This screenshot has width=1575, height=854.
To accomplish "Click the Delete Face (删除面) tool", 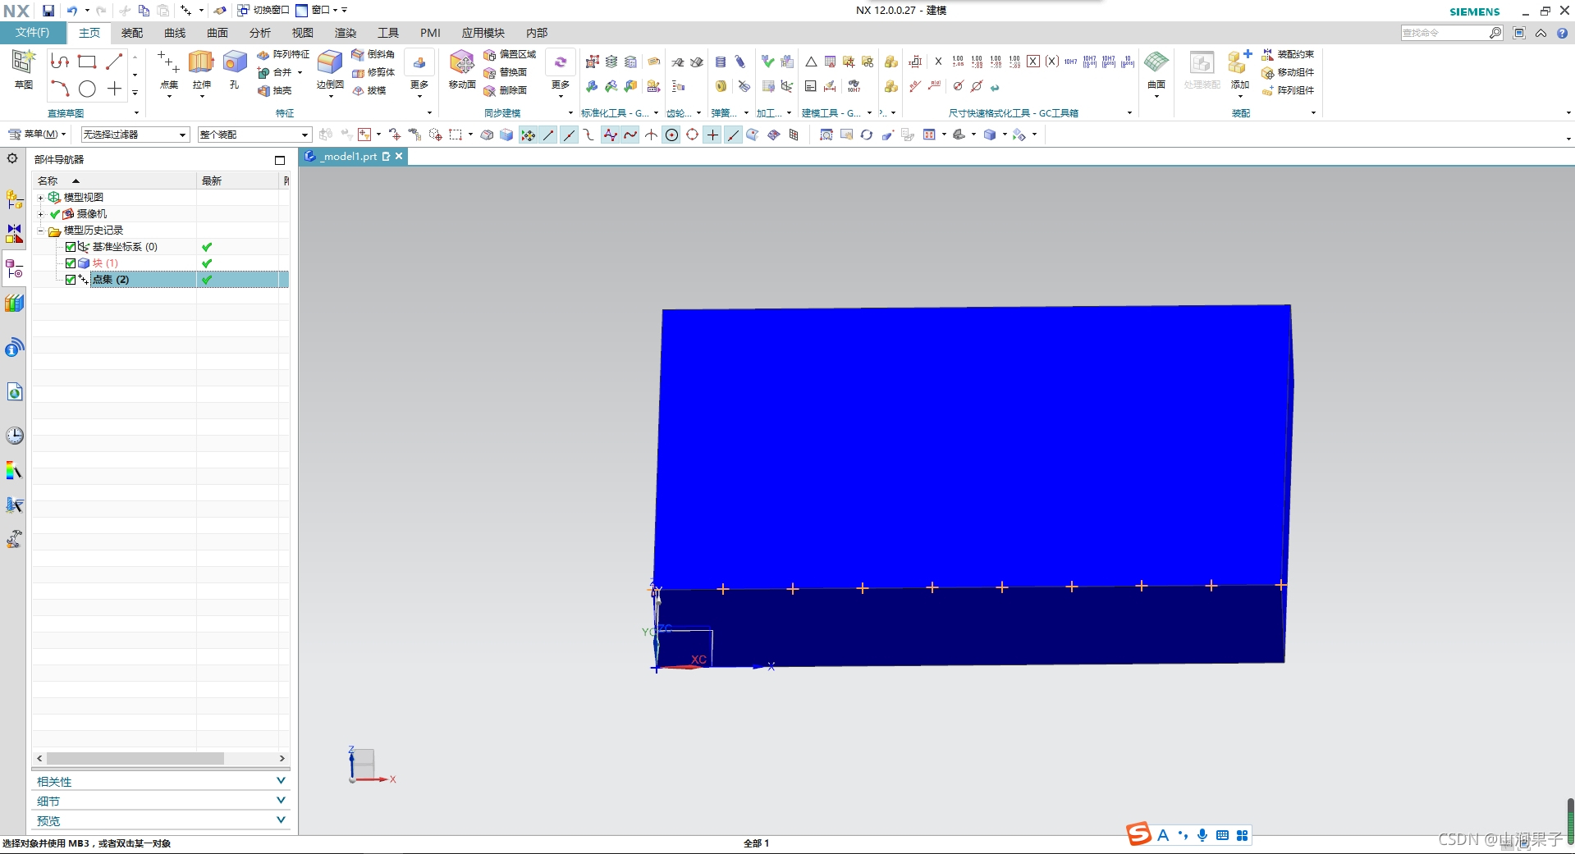I will point(506,90).
